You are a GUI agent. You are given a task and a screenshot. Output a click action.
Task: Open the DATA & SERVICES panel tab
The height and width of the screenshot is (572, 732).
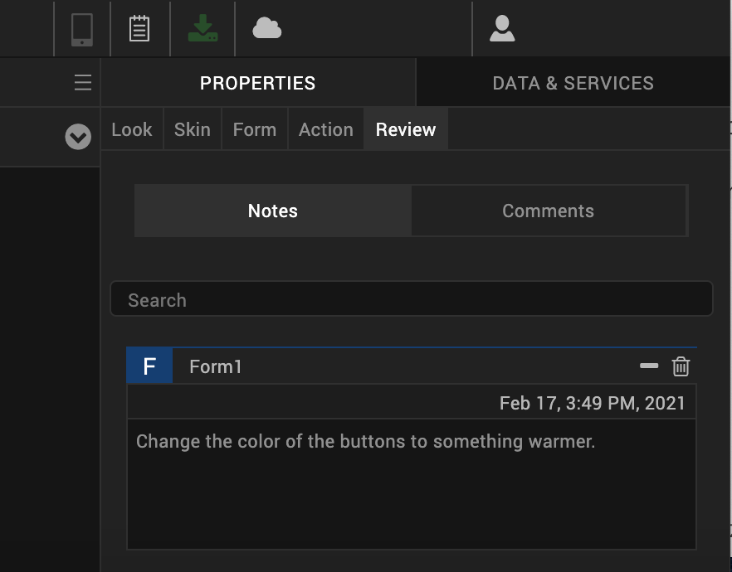[573, 84]
